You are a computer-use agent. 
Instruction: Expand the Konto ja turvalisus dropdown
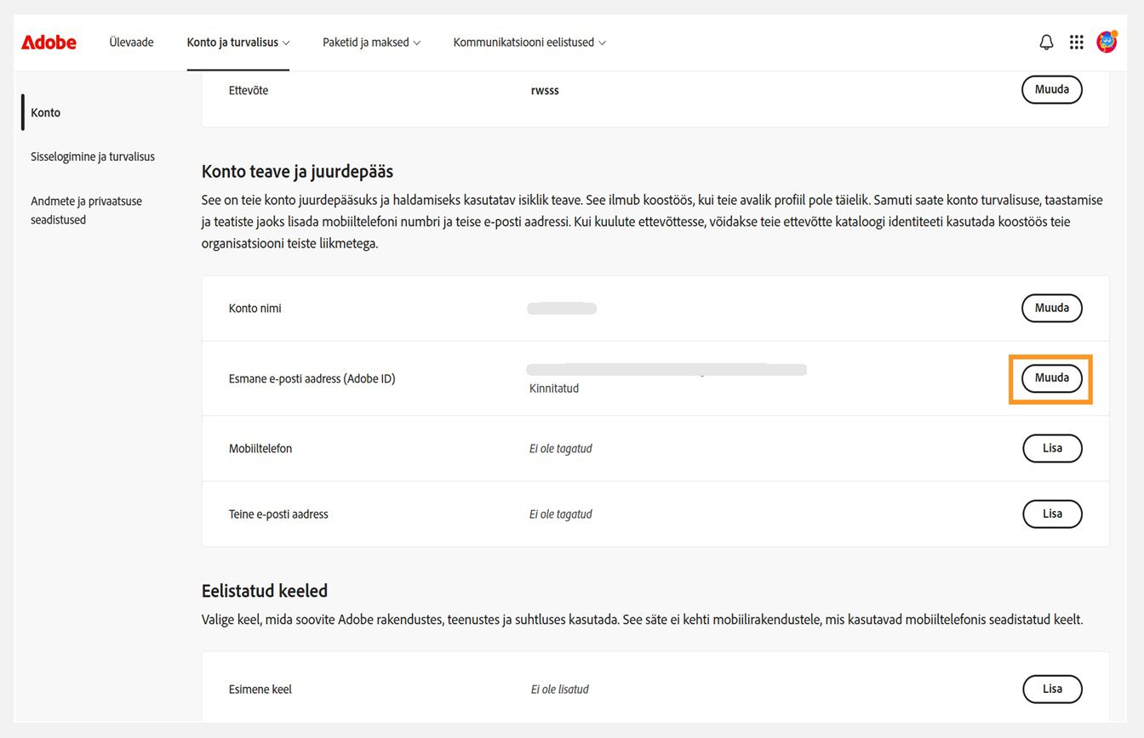tap(238, 42)
